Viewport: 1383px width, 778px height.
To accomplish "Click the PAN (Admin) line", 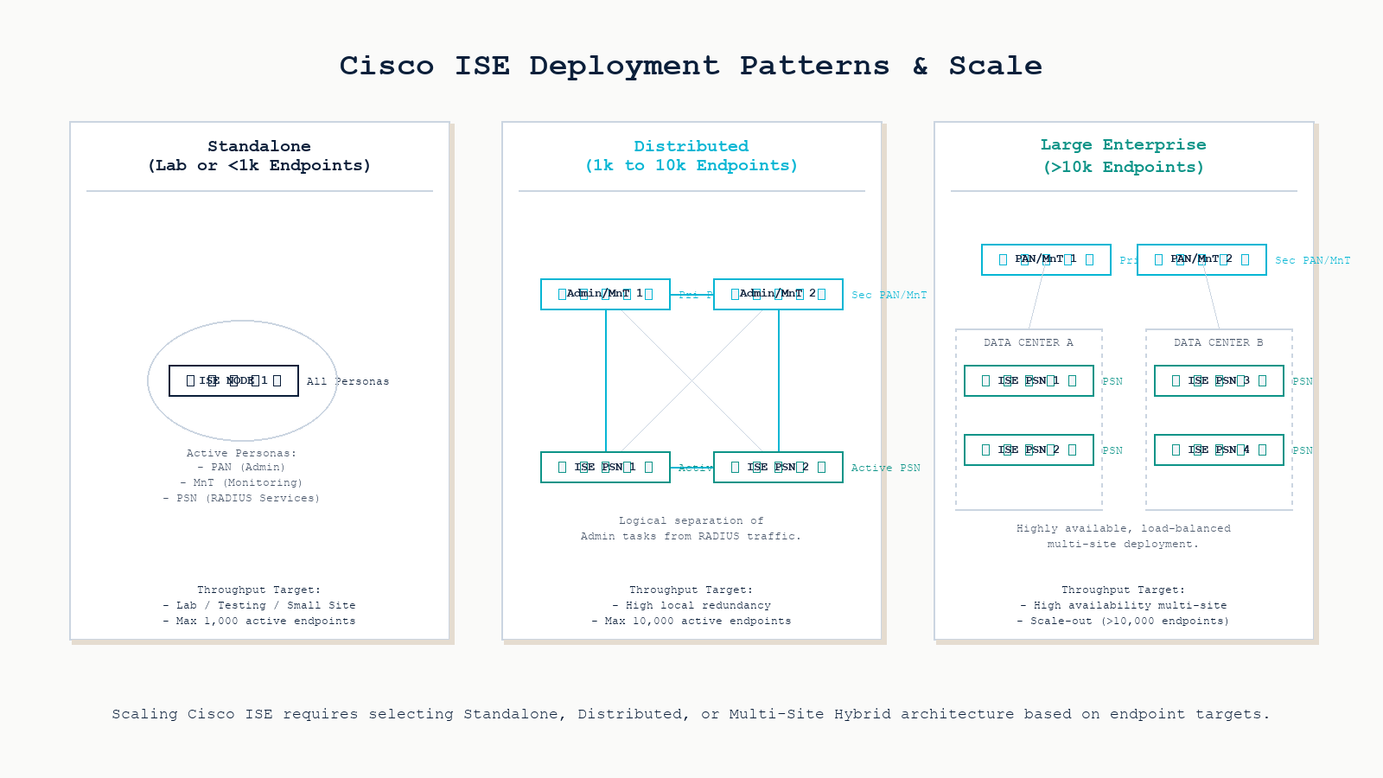I will 242,467.
